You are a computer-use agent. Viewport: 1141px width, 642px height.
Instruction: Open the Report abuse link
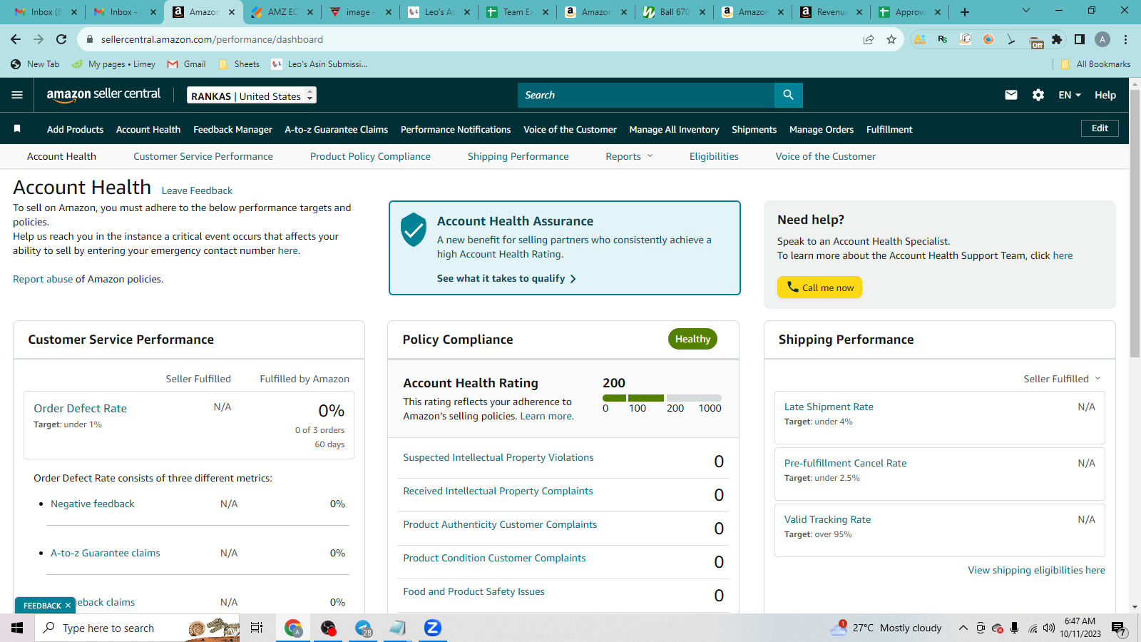43,279
